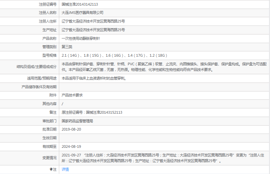Select the text 本品适用于临床上血液透析时的血管穿刺
This screenshot has height=174, width=271.
coord(93,78)
